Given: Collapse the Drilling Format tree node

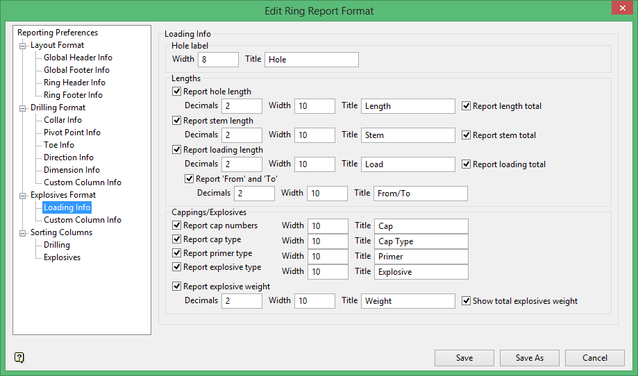Looking at the screenshot, I should pyautogui.click(x=22, y=108).
